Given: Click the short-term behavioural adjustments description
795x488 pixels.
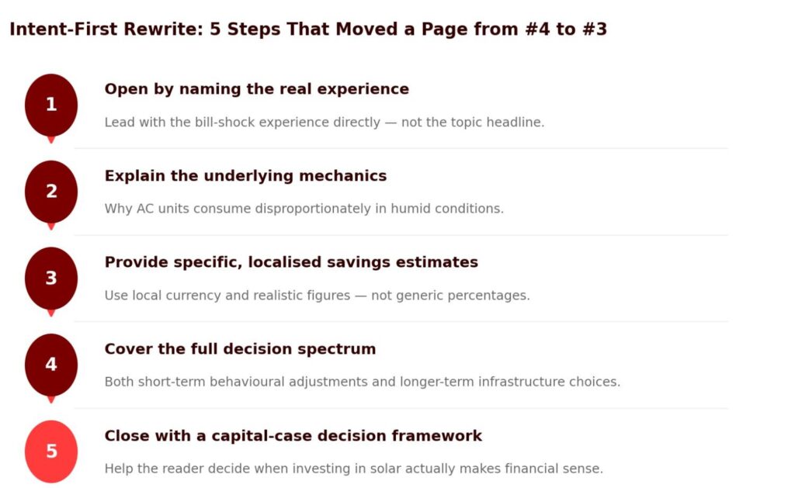Looking at the screenshot, I should (362, 382).
